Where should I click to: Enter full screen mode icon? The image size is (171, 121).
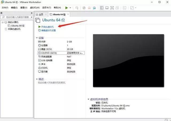coord(112,8)
